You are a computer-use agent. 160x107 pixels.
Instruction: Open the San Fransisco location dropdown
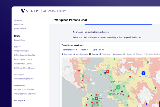pos(70,49)
